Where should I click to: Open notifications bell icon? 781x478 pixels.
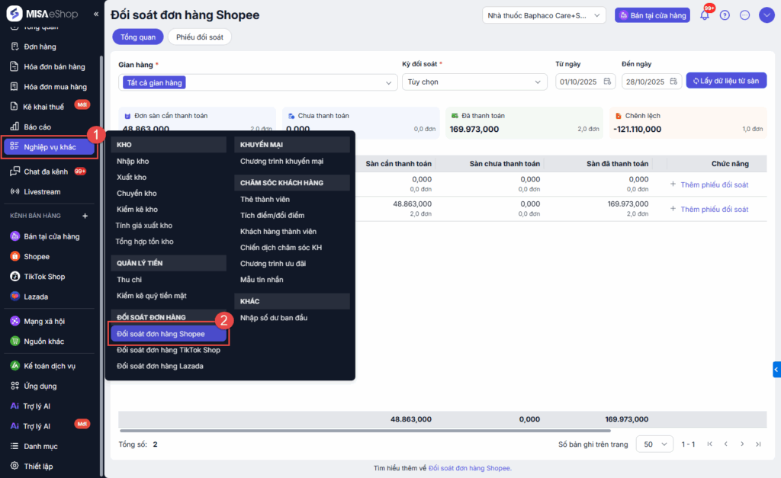pyautogui.click(x=705, y=15)
